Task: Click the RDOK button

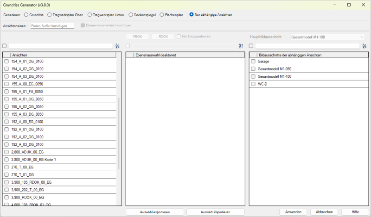Action: pyautogui.click(x=163, y=37)
